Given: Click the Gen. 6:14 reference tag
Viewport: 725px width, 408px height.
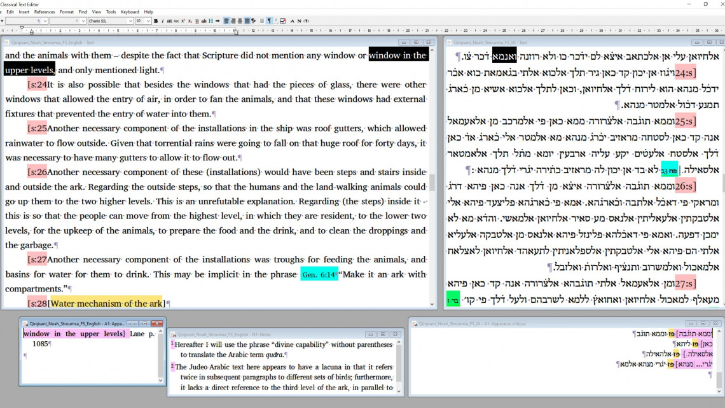Looking at the screenshot, I should (x=319, y=274).
